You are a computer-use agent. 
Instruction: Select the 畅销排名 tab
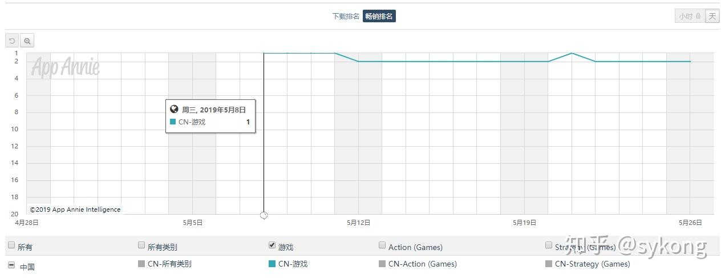tap(379, 17)
